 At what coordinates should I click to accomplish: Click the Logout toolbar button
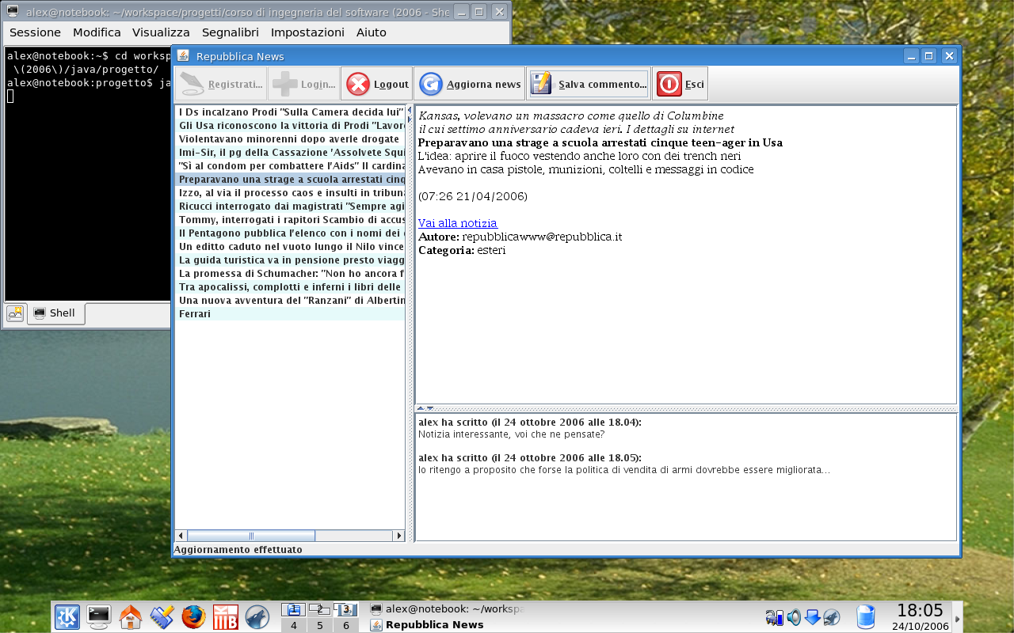pyautogui.click(x=377, y=84)
